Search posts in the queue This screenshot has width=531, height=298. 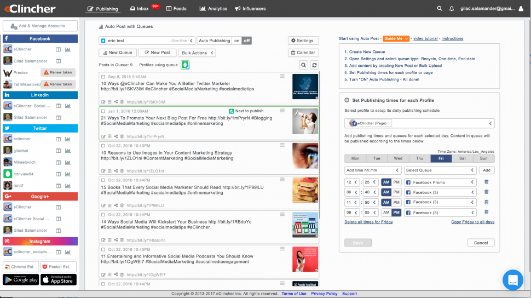tap(303, 65)
